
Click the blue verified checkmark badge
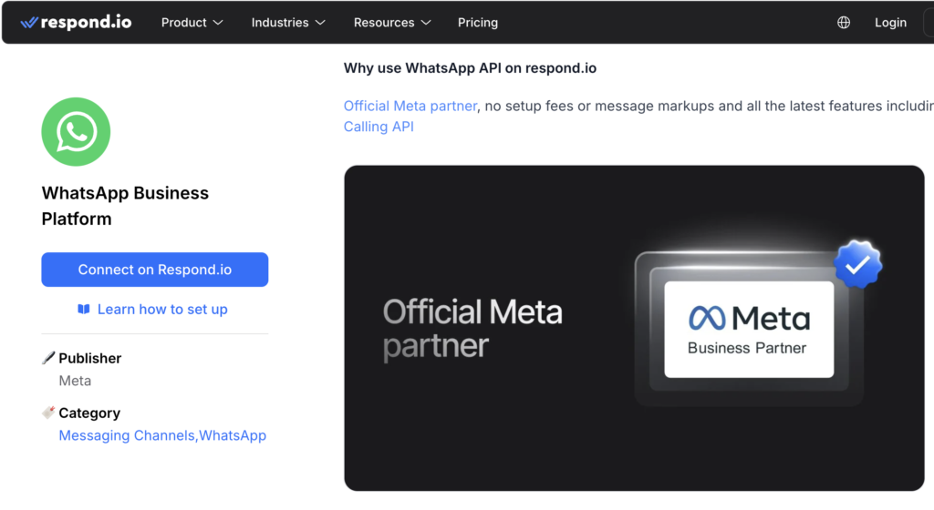tap(857, 264)
